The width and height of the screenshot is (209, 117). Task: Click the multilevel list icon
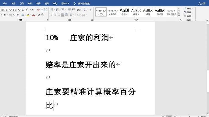tap(63, 10)
